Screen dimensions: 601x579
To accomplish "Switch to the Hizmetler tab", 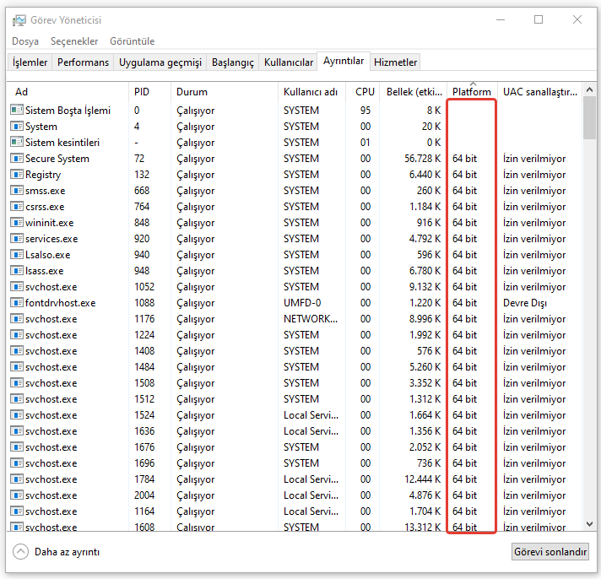I will [x=395, y=62].
